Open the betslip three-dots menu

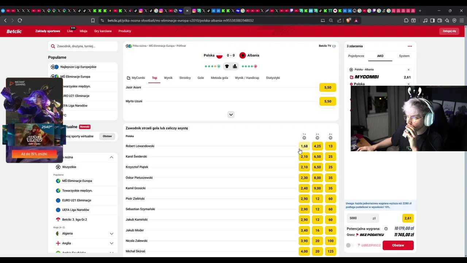pyautogui.click(x=410, y=46)
